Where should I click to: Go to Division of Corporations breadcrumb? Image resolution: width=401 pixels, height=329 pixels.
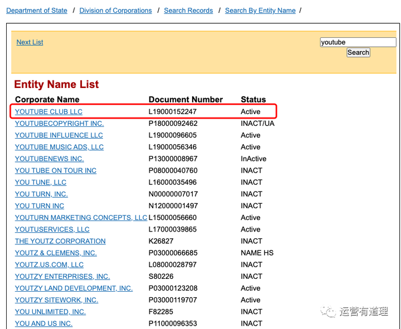point(115,11)
